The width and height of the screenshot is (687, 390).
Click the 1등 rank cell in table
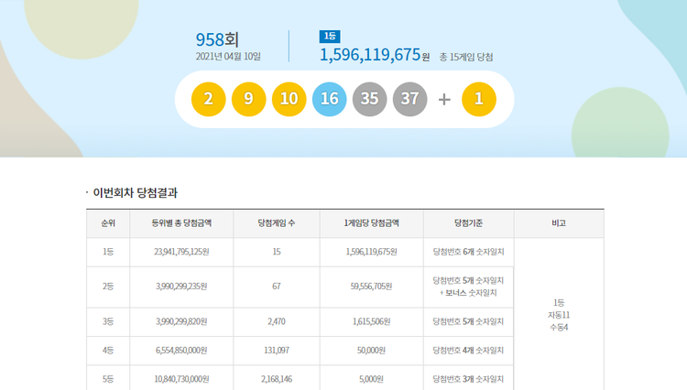[x=108, y=252]
